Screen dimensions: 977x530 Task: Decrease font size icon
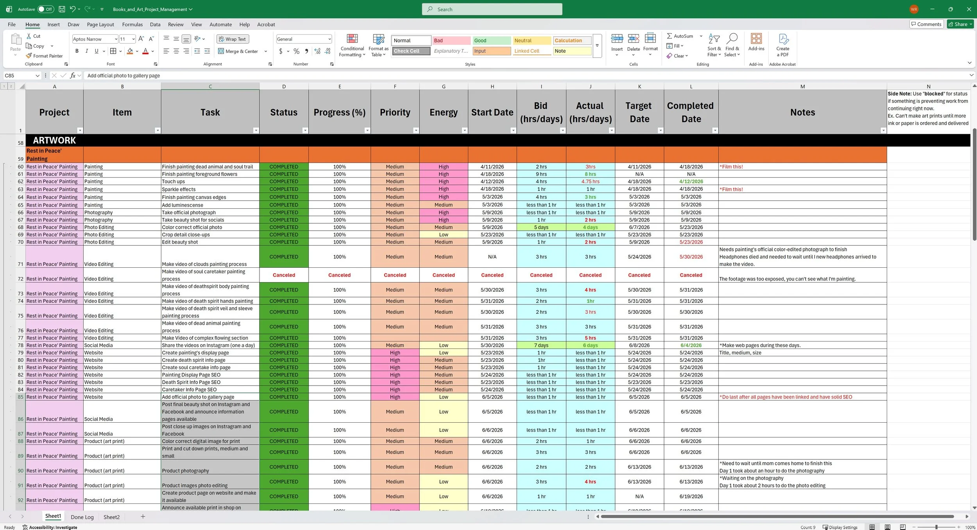[x=151, y=39]
